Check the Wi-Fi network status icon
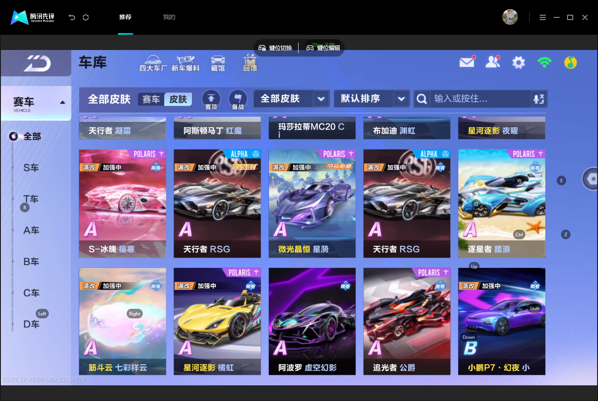 tap(544, 63)
